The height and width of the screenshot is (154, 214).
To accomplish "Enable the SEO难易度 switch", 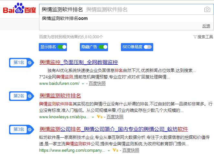I will click(147, 47).
